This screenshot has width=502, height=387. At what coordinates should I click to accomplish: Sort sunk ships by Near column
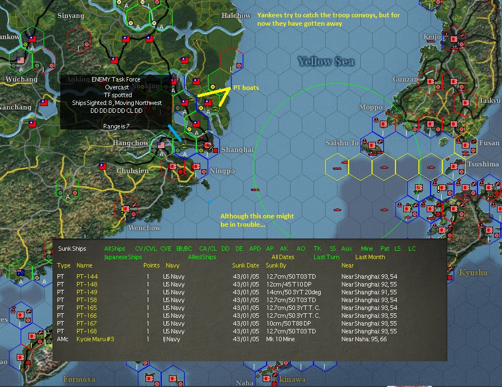(x=347, y=265)
